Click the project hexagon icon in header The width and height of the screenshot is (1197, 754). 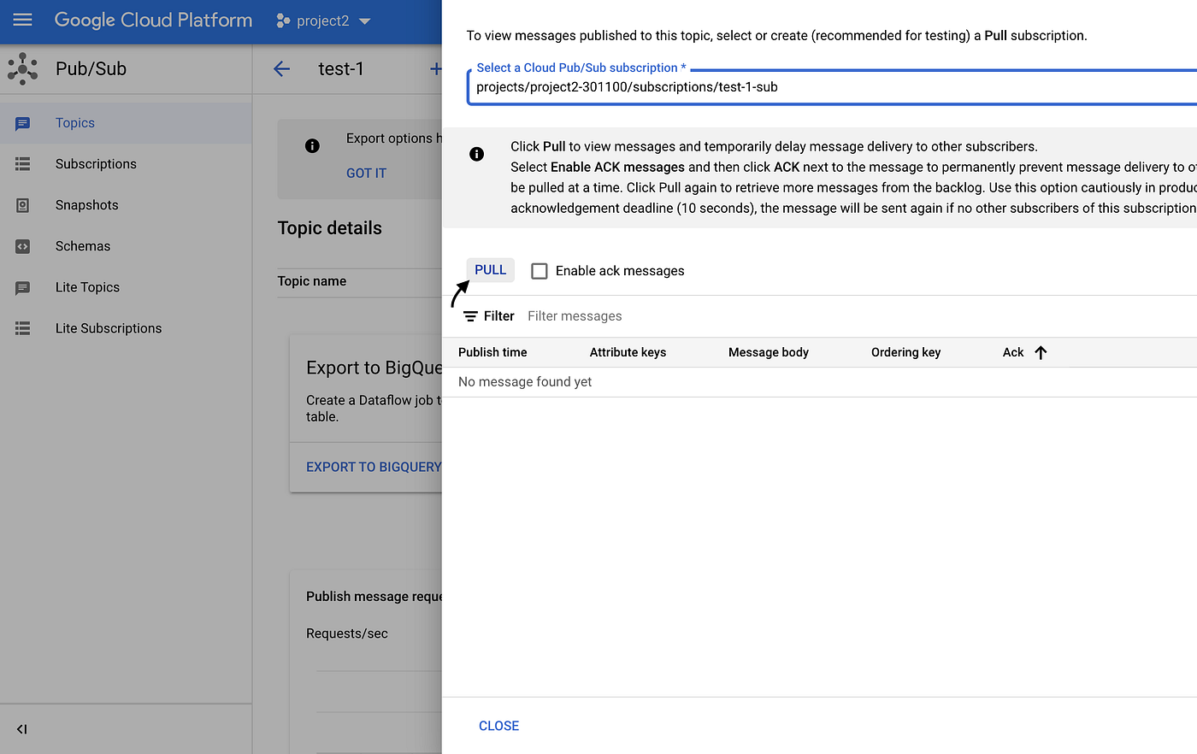(283, 21)
